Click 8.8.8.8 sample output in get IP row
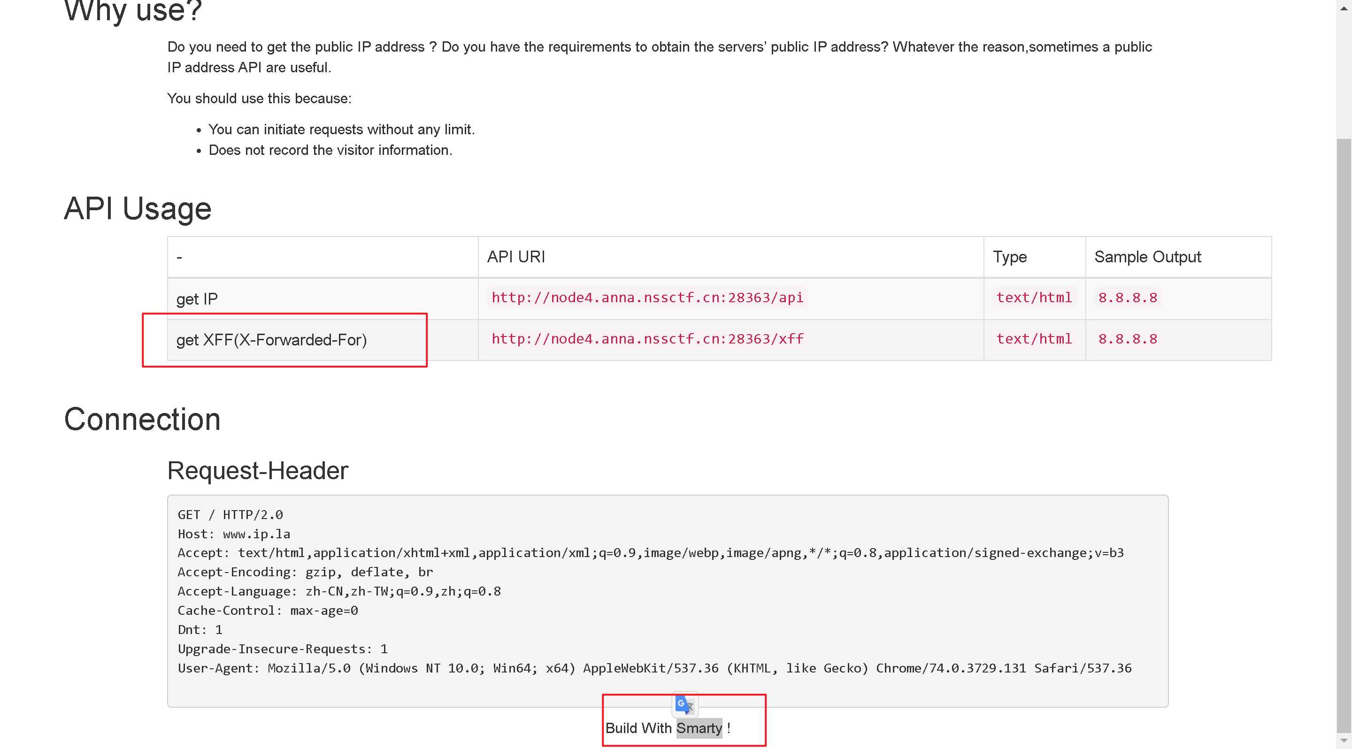Screen dimensions: 1352x749 [x=1127, y=298]
